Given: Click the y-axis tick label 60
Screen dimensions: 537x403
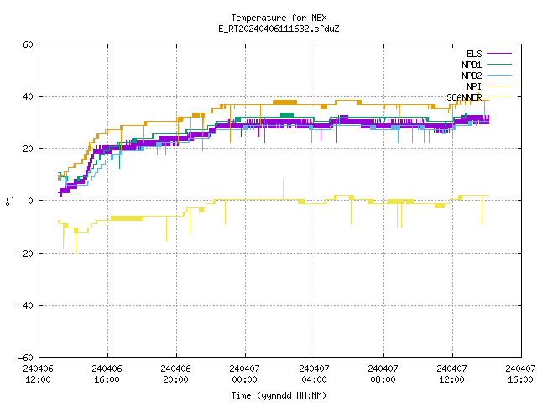Looking at the screenshot, I should click(x=28, y=44).
